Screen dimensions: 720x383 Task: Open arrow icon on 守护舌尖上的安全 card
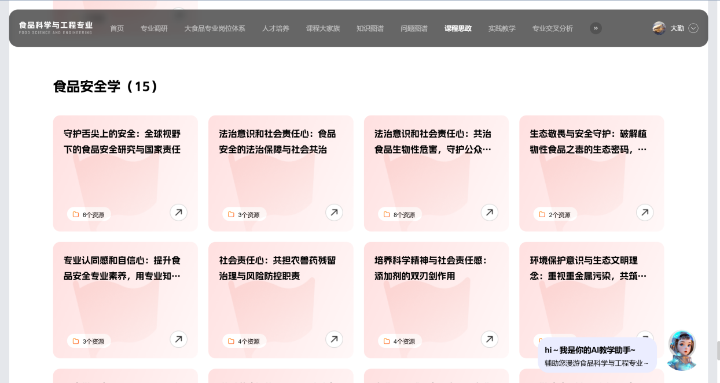[178, 213]
